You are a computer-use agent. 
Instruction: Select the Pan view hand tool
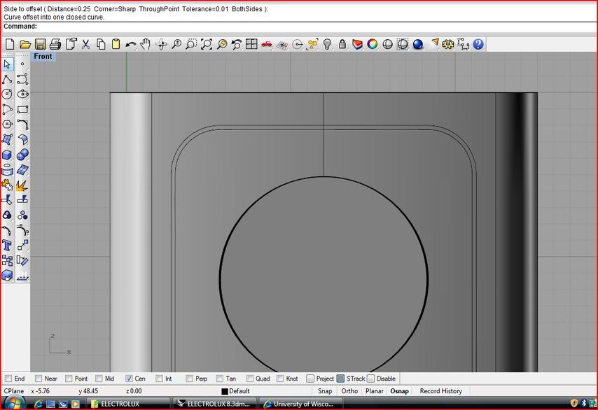pos(146,44)
